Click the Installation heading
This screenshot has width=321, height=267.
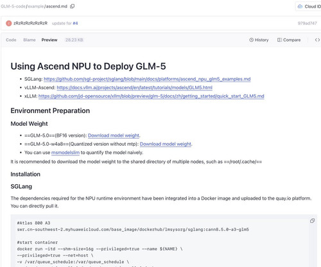click(x=25, y=174)
